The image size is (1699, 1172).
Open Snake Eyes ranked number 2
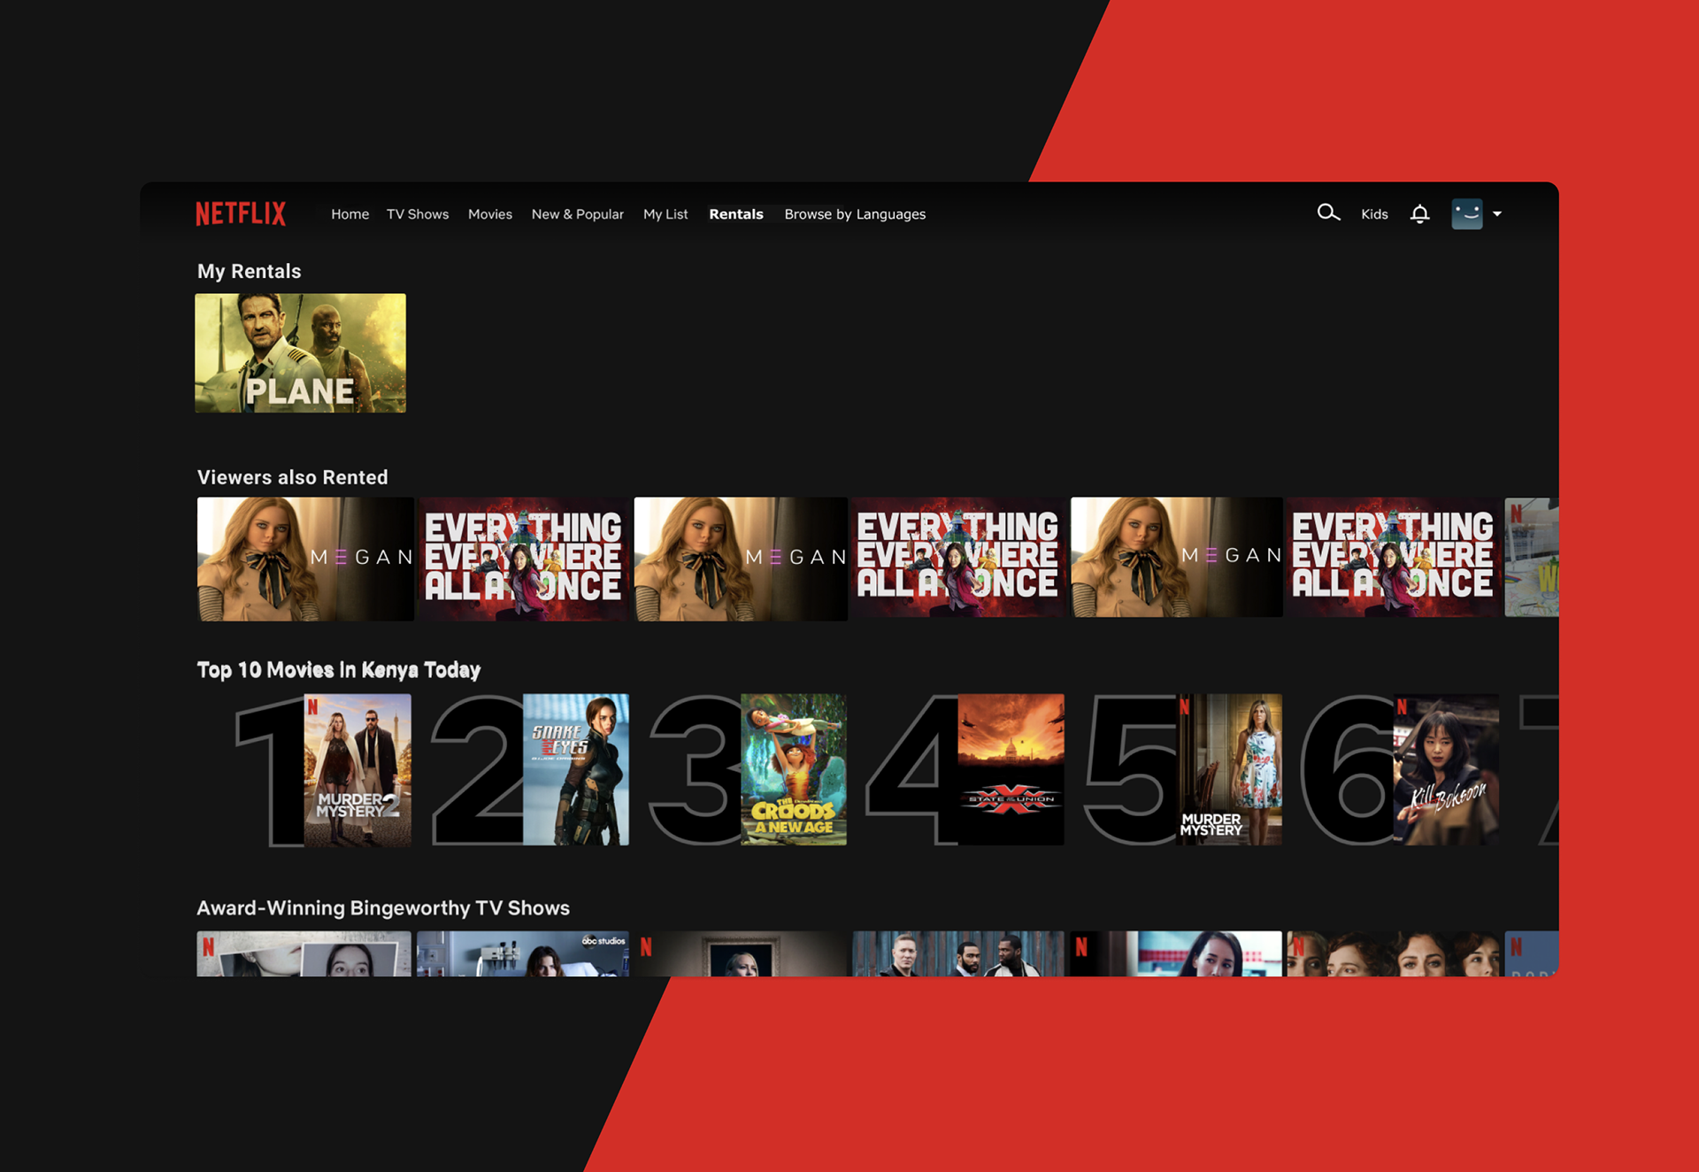coord(576,769)
